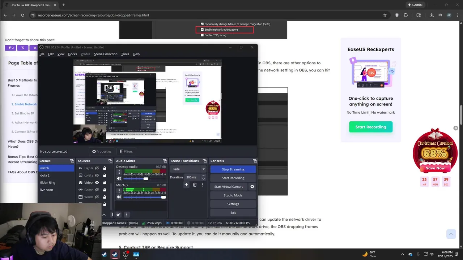Open the Tools menu in OBS
The image size is (463, 260).
coord(125,54)
